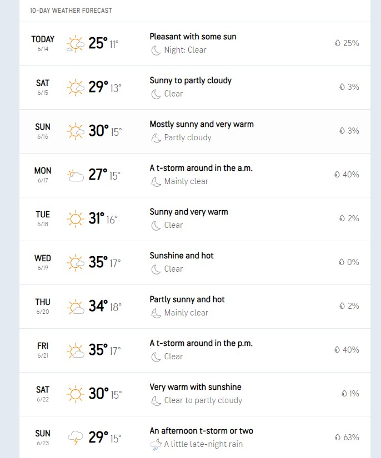
Task: Select 'Mostly sunny and very warm' description
Action: pos(202,124)
